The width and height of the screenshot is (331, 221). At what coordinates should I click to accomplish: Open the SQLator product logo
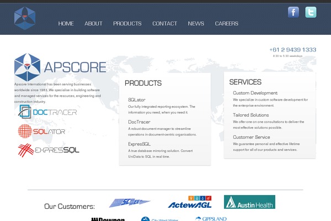tap(41, 131)
